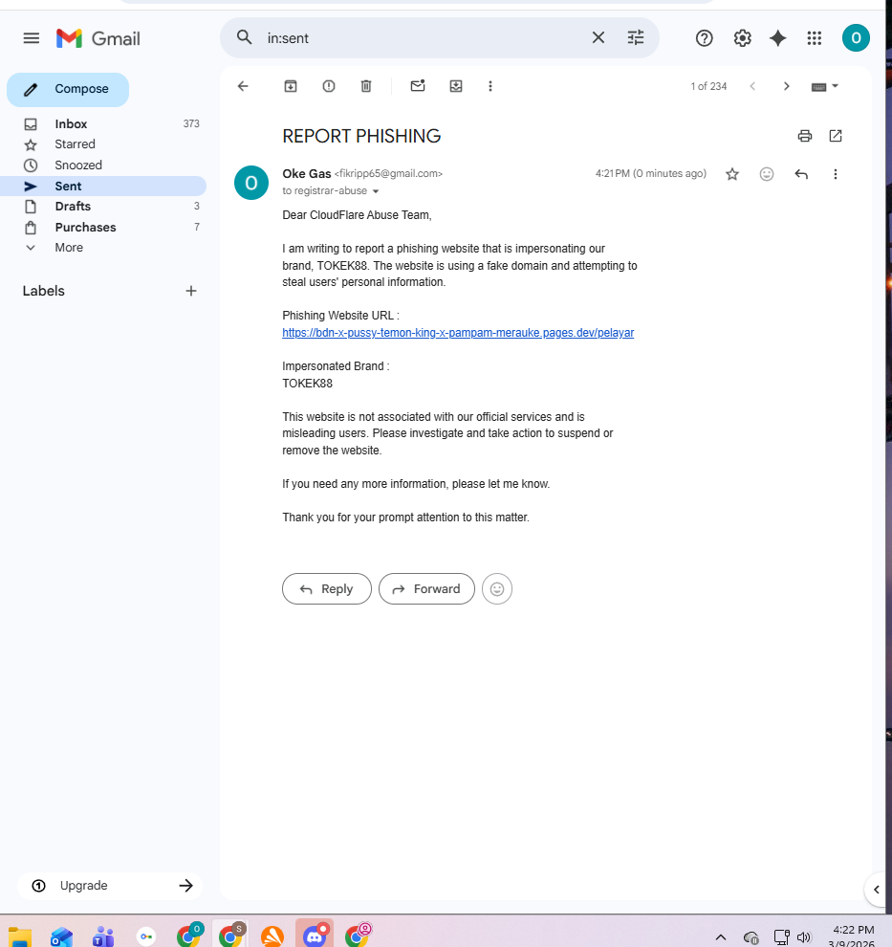Go to the newer conversation arrow
Viewport: 892px width, 947px height.
pos(752,86)
